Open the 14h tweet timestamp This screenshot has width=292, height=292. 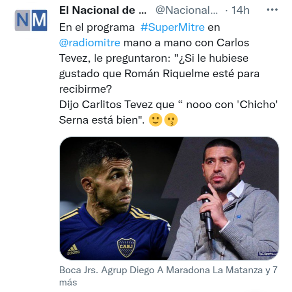click(x=240, y=10)
